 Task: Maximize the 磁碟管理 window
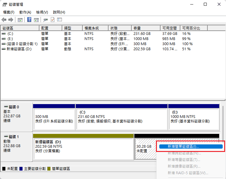click(x=205, y=4)
